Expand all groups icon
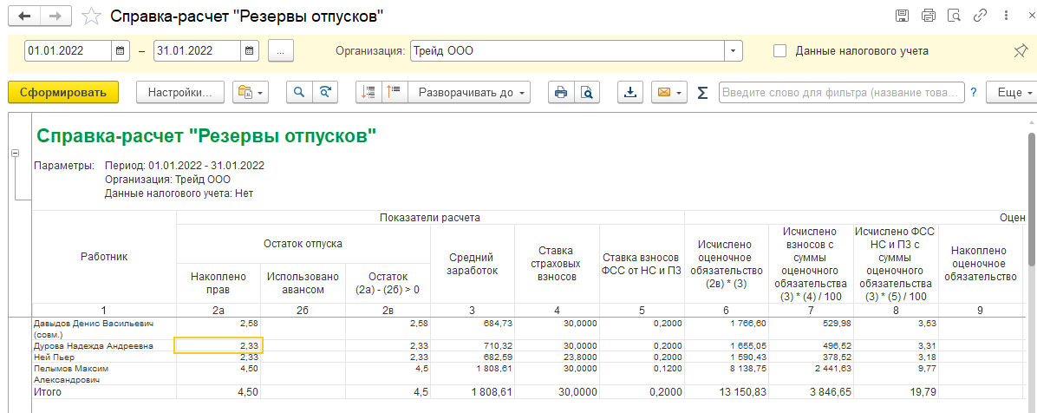 [395, 93]
